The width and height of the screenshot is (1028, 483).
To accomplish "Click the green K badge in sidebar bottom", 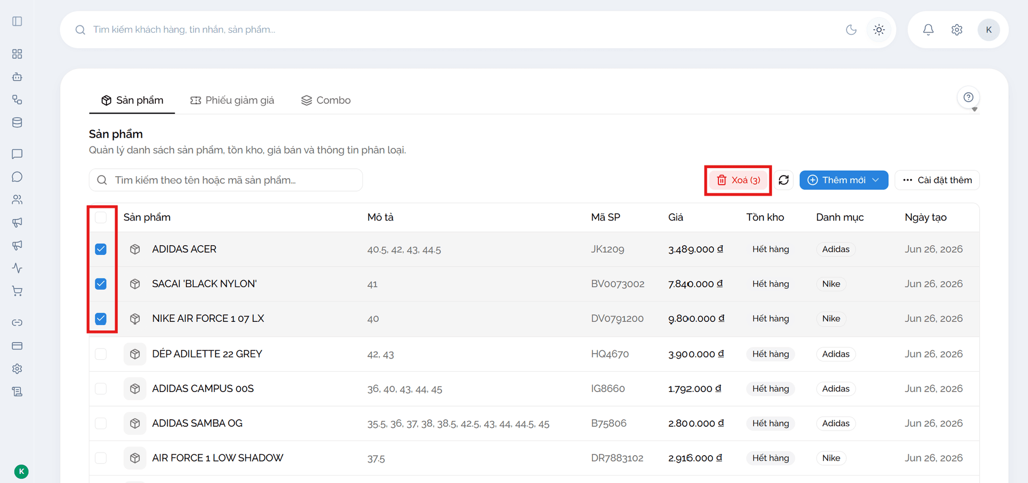I will pos(21,472).
